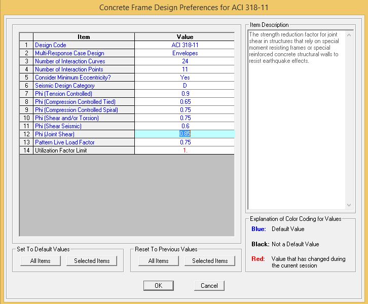Set all items to default values

tap(41, 261)
